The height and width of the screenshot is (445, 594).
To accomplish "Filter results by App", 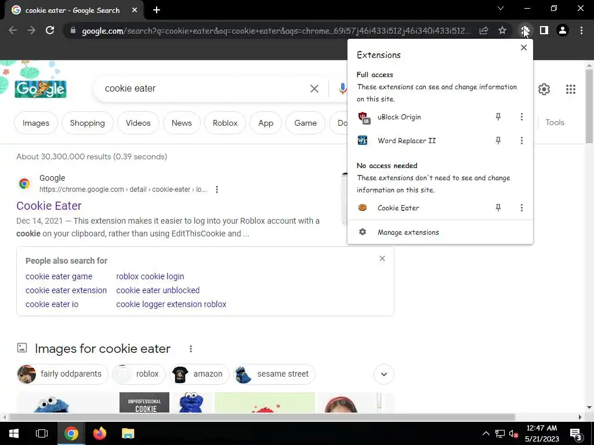I will coord(266,123).
